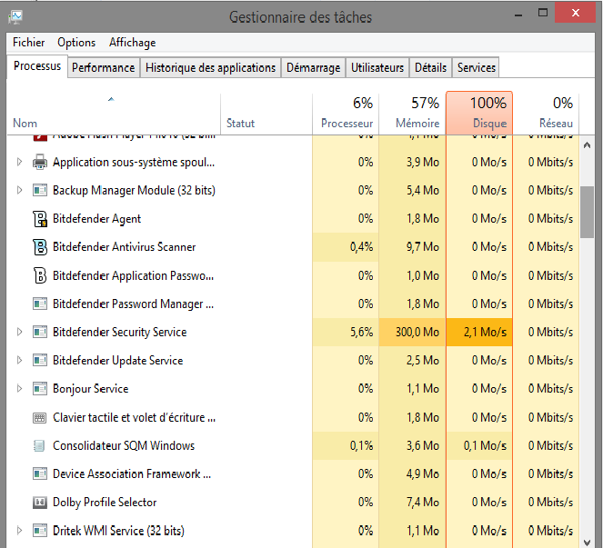Image resolution: width=603 pixels, height=548 pixels.
Task: Click the Bitdefender Security Service icon
Action: coord(40,332)
